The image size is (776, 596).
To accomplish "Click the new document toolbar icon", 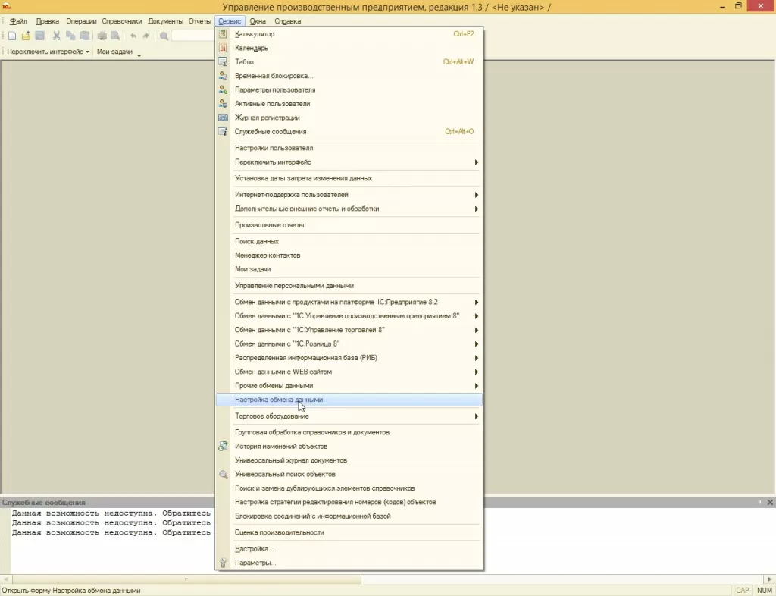I will tap(12, 36).
